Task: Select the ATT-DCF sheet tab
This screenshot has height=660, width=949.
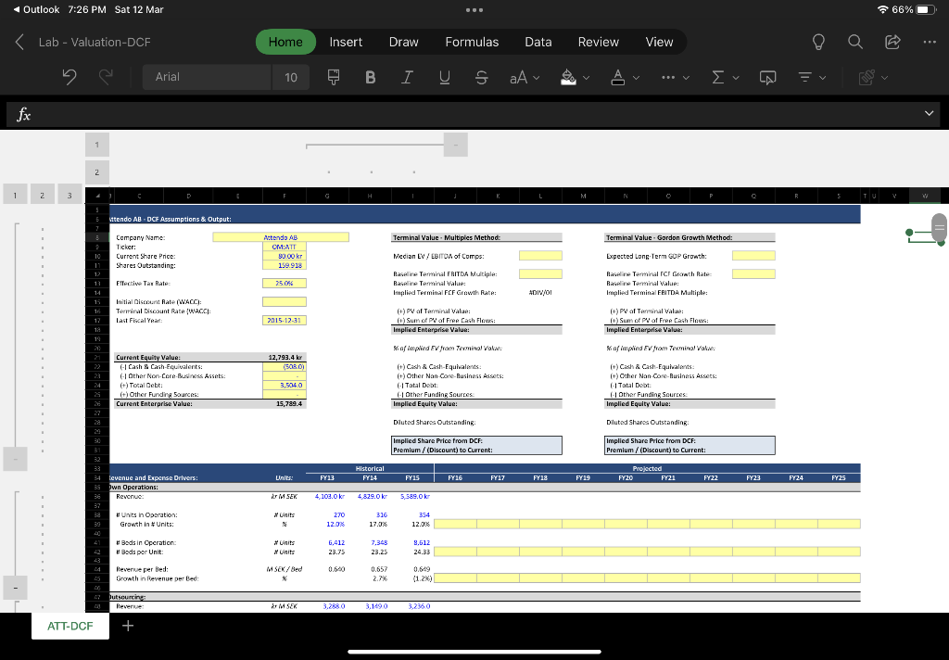Action: [x=70, y=626]
